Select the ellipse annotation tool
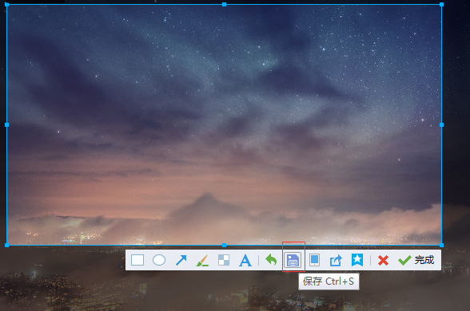The height and width of the screenshot is (311, 470). [x=159, y=260]
